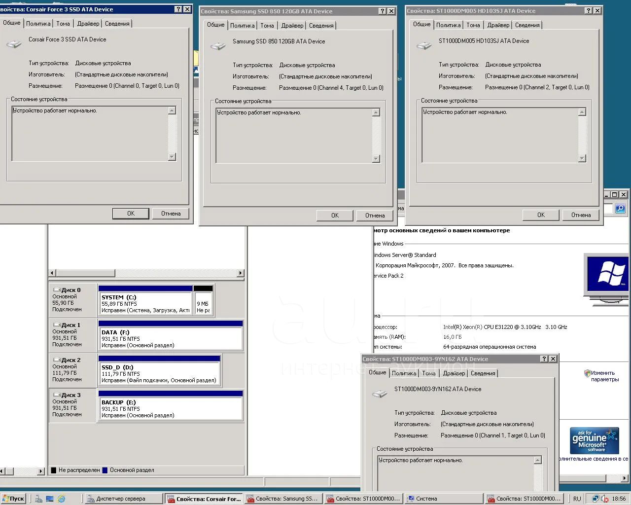The height and width of the screenshot is (505, 631).
Task: Open Сведения tab in Corsair Force 3 dialog
Action: coord(117,23)
